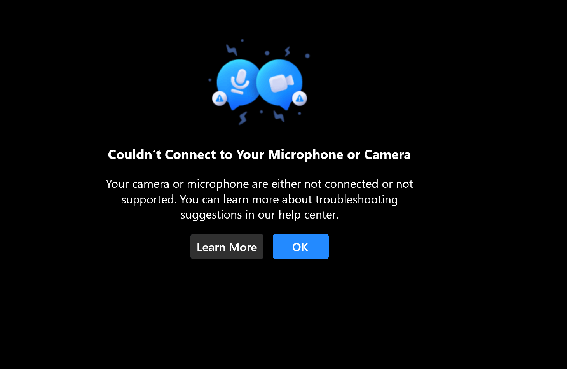The height and width of the screenshot is (369, 567).
Task: Select warning badge on the camera bubble
Action: [300, 98]
